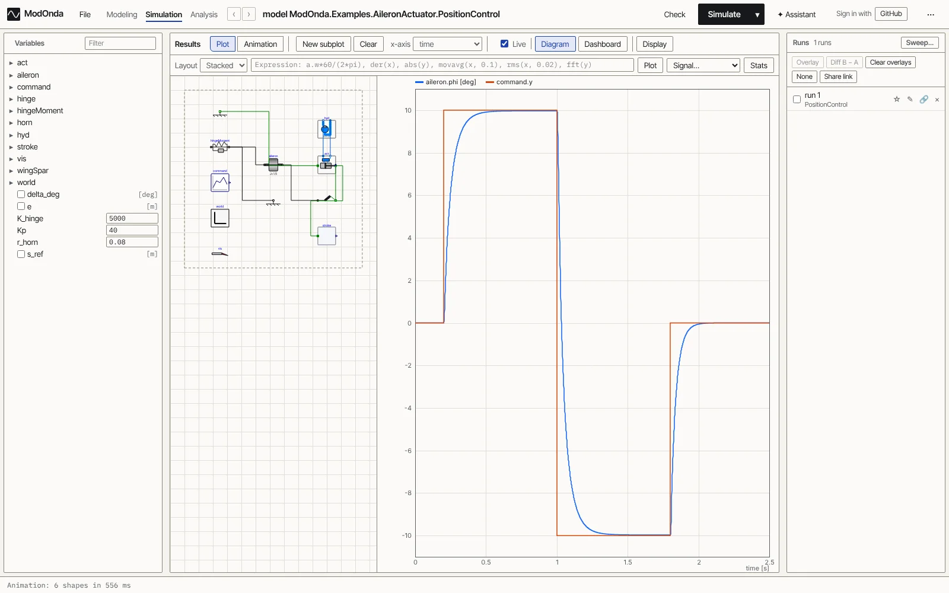
Task: Focus the variables Filter field
Action: point(120,43)
